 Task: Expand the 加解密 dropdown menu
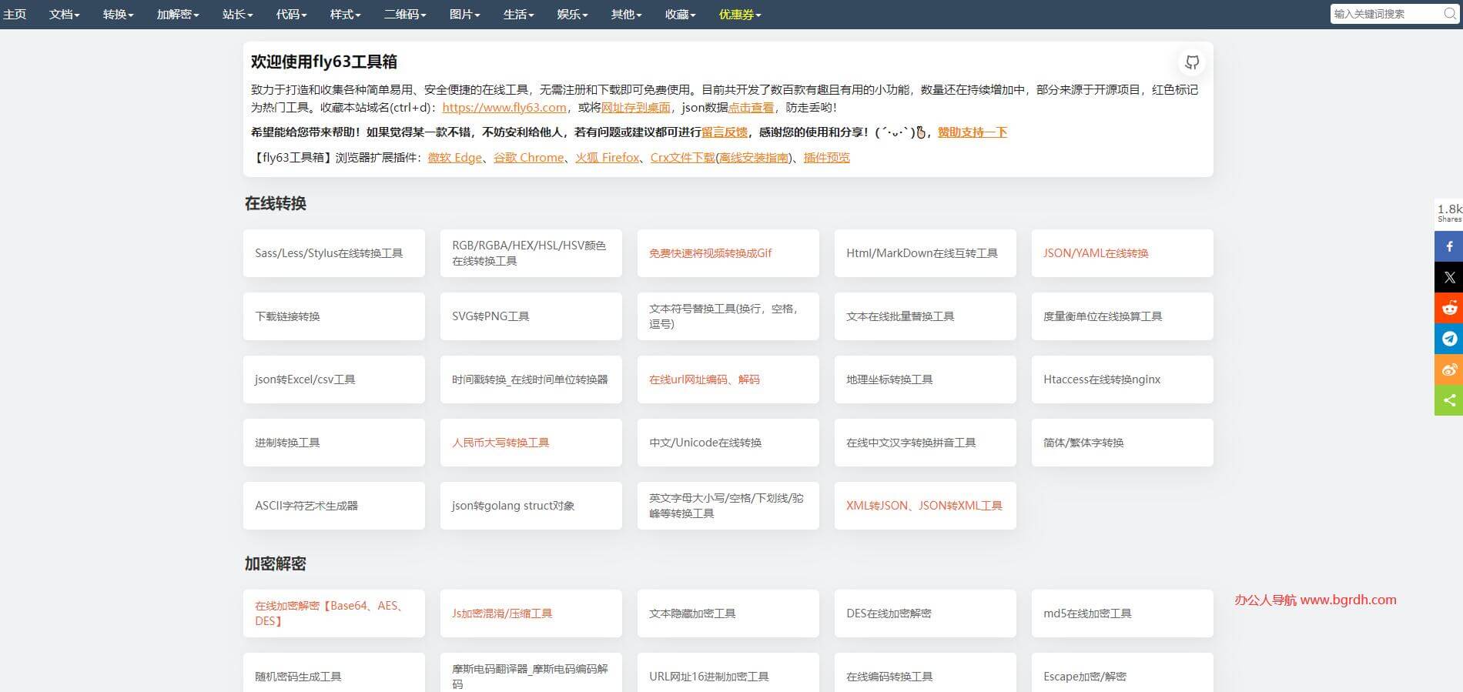tap(177, 15)
